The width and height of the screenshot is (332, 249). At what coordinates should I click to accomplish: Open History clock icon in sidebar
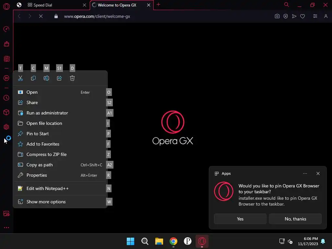tap(6, 98)
